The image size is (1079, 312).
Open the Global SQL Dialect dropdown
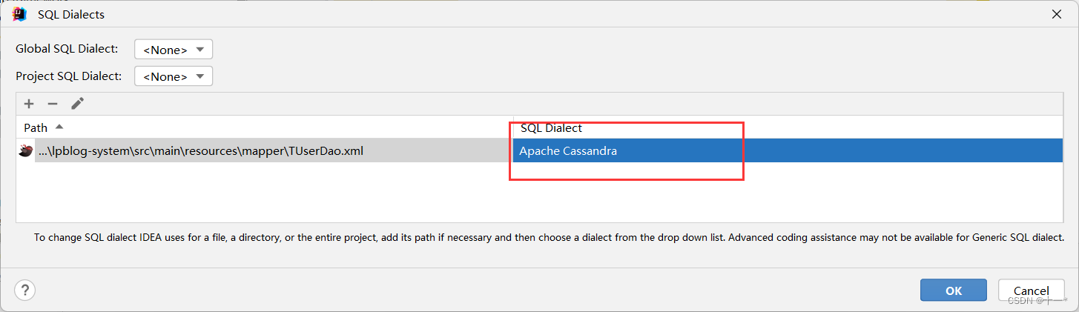point(174,50)
